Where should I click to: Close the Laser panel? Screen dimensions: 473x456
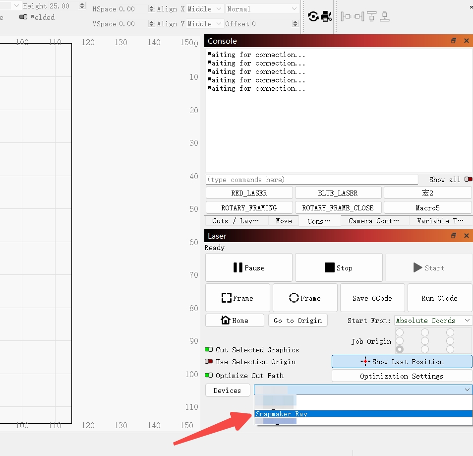467,236
